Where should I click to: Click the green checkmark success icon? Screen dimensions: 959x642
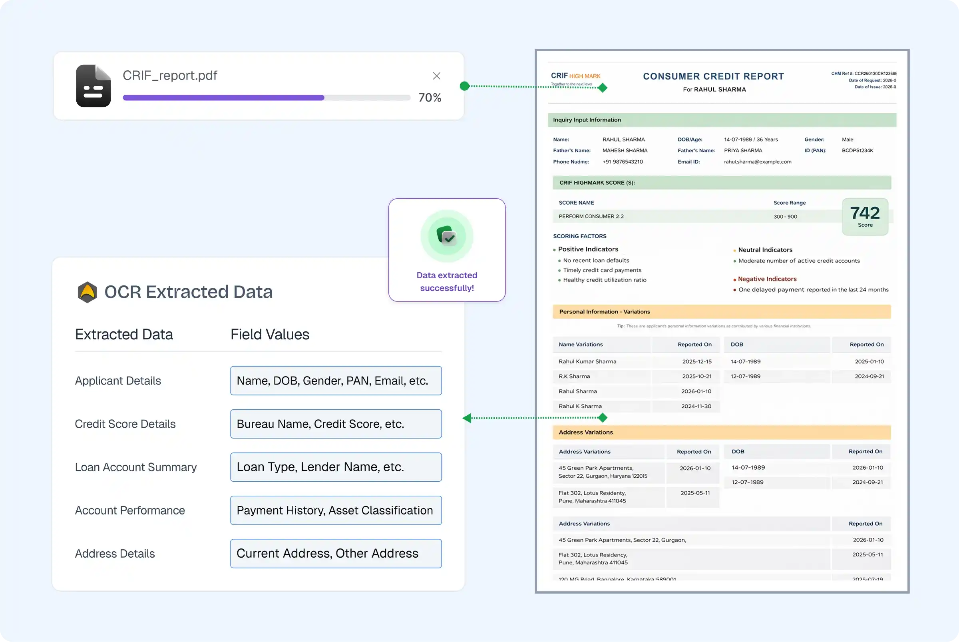(447, 237)
